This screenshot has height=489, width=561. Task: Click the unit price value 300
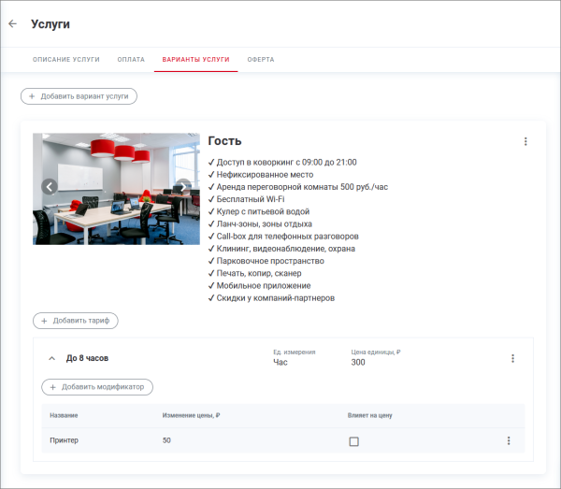pyautogui.click(x=358, y=363)
